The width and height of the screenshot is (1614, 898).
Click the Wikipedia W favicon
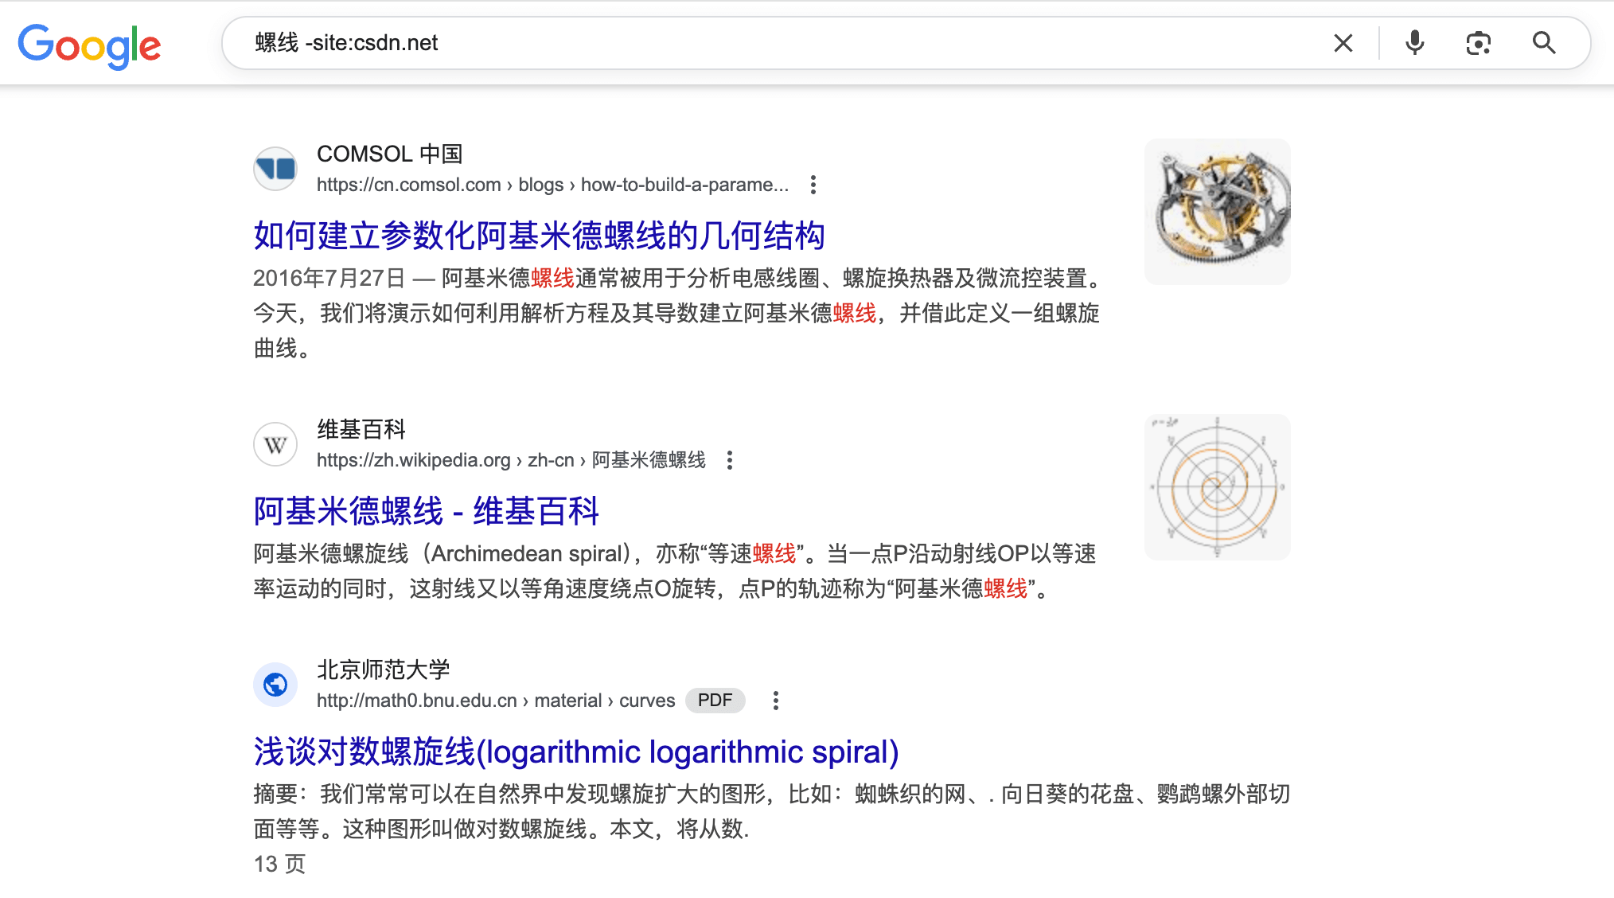(x=275, y=444)
